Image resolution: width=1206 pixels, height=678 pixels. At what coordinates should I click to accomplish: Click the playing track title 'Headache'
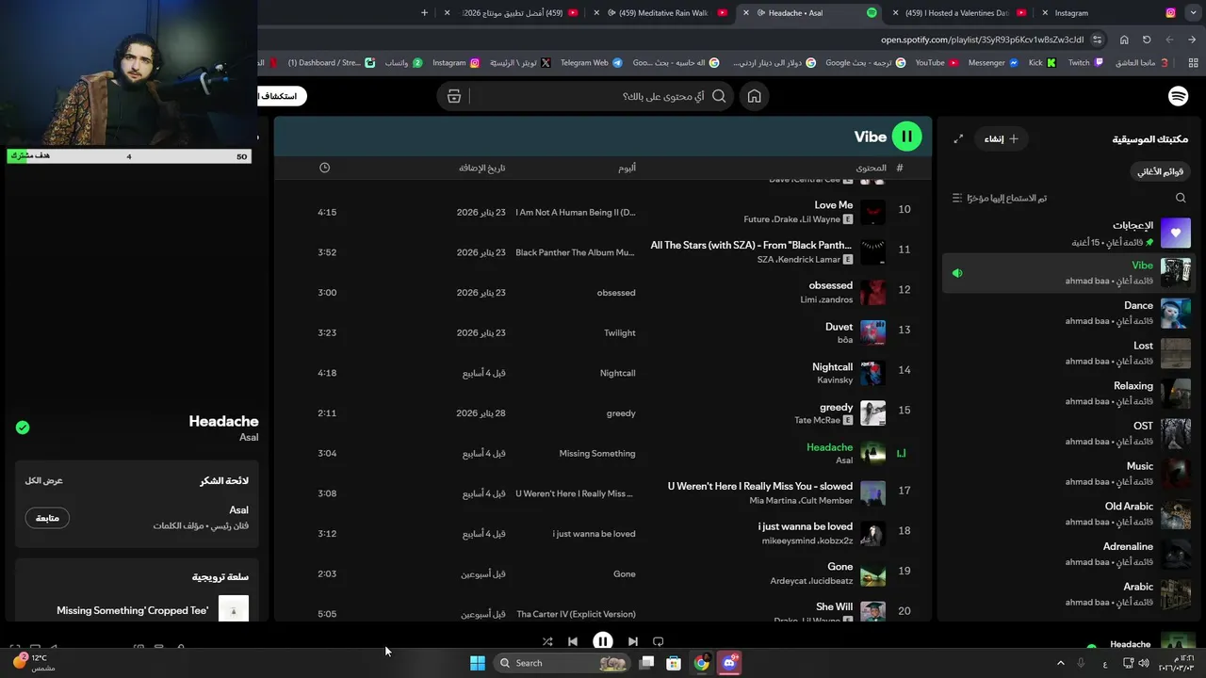point(829,447)
